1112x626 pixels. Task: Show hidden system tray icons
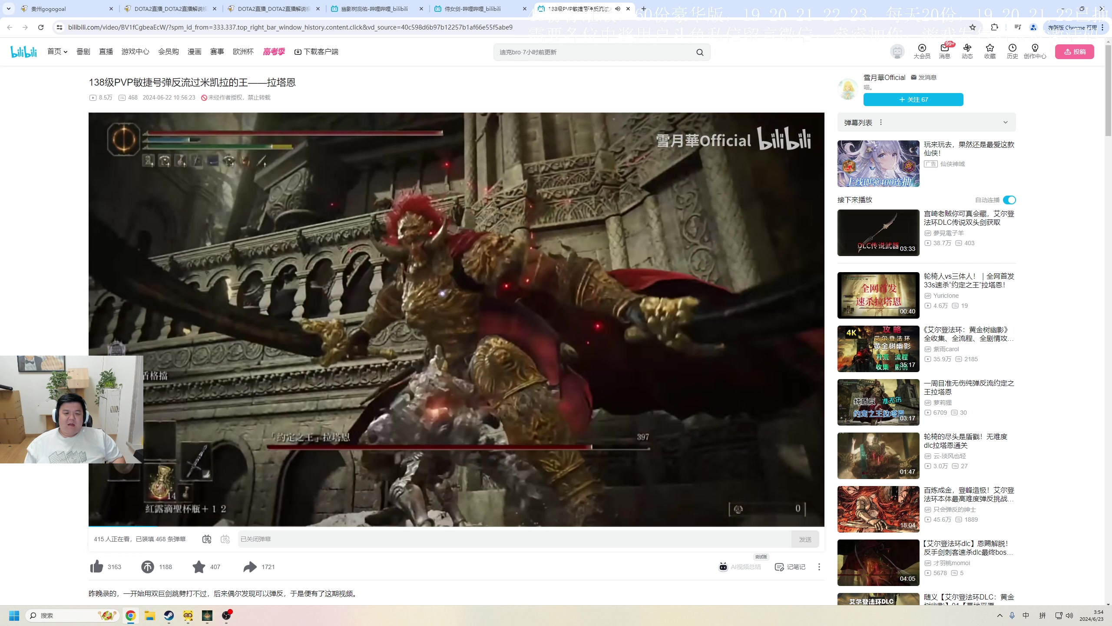point(1000,615)
